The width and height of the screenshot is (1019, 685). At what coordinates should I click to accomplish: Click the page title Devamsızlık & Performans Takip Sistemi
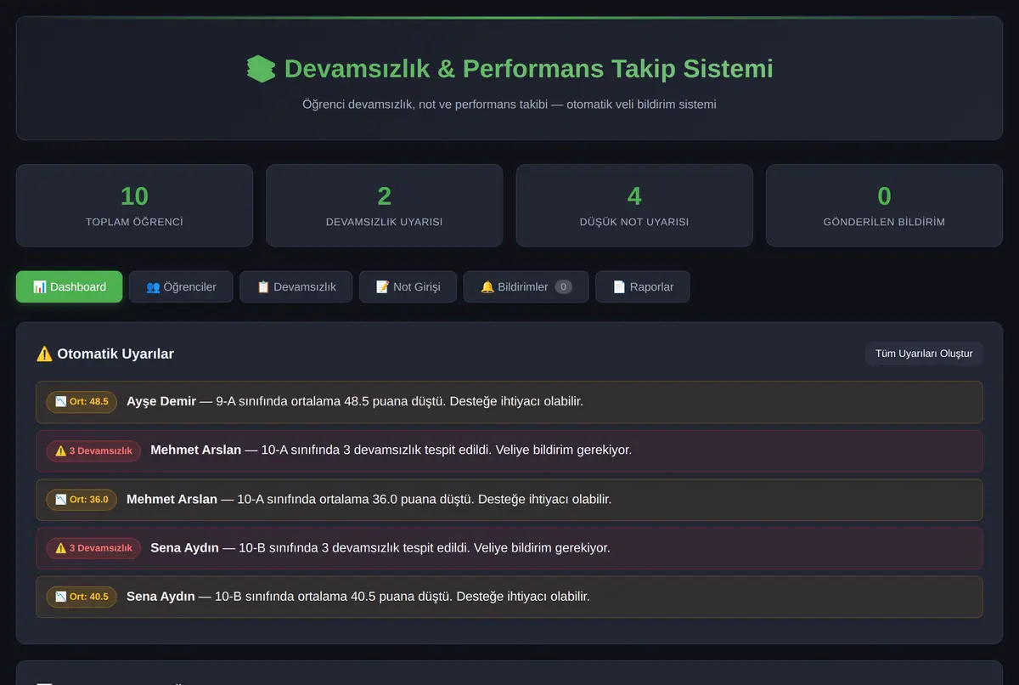(528, 69)
